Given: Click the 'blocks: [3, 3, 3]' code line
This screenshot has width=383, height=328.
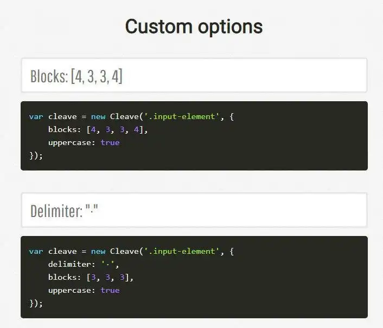Looking at the screenshot, I should 91,278.
